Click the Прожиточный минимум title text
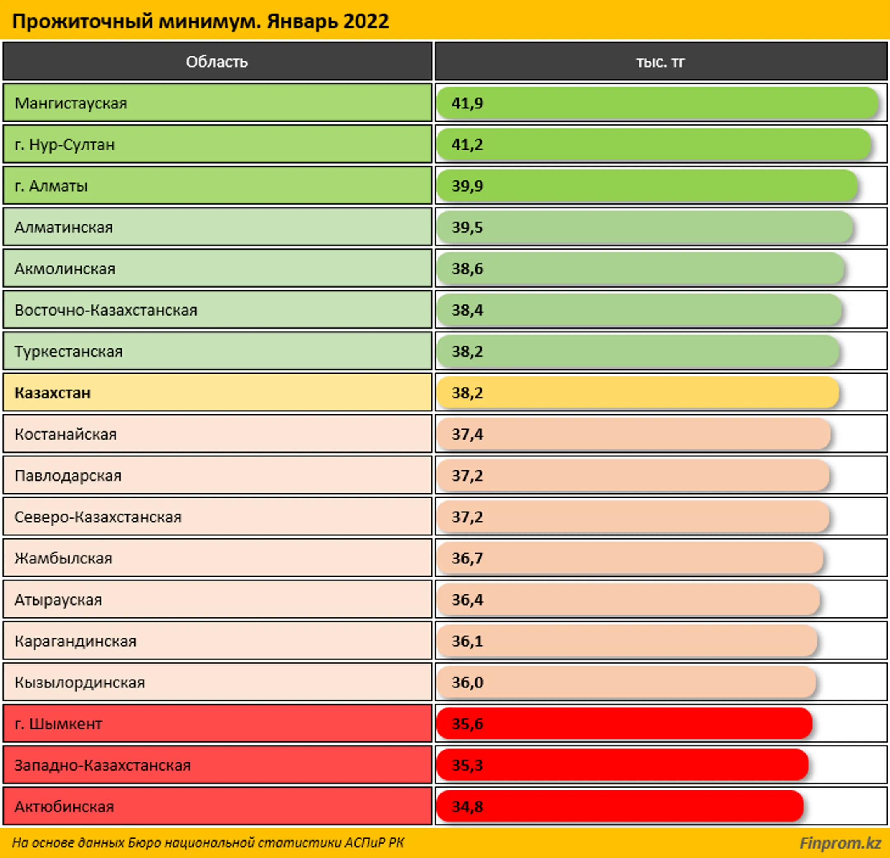890x858 pixels. coord(200,21)
